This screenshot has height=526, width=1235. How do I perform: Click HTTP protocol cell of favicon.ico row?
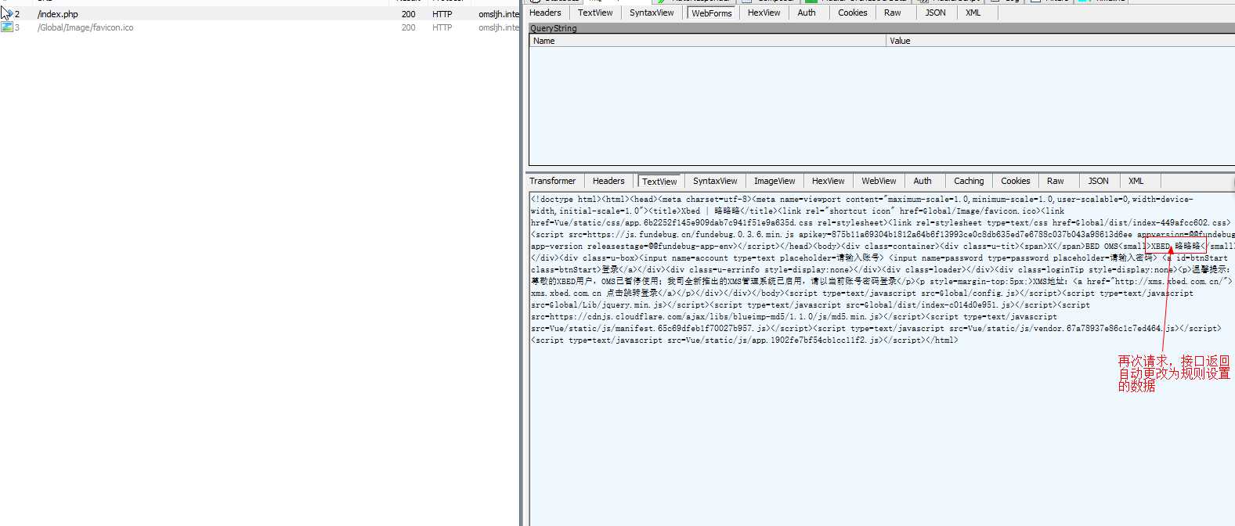click(x=442, y=27)
